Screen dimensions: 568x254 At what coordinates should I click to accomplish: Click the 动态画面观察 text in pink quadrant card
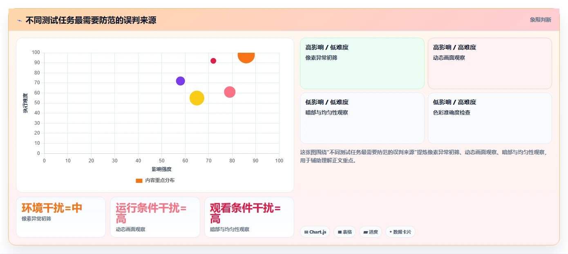tap(449, 58)
